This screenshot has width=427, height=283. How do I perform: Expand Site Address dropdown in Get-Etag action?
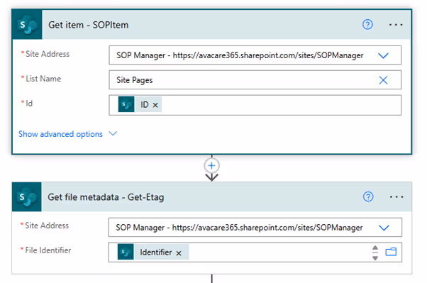point(384,228)
